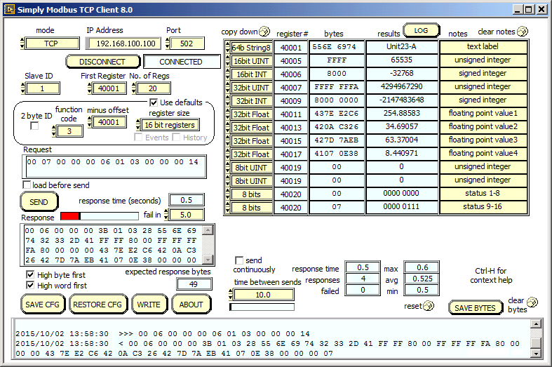Uncheck the Use defaults checkbox
The height and width of the screenshot is (367, 552).
154,102
